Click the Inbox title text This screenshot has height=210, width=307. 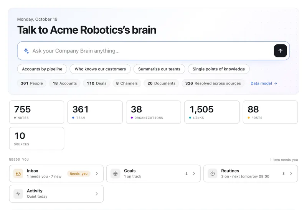coord(33,171)
